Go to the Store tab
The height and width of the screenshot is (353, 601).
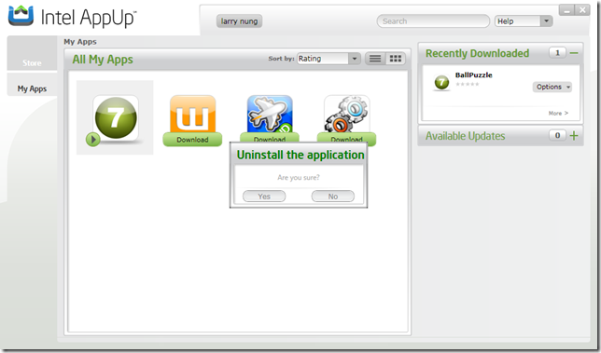[32, 53]
